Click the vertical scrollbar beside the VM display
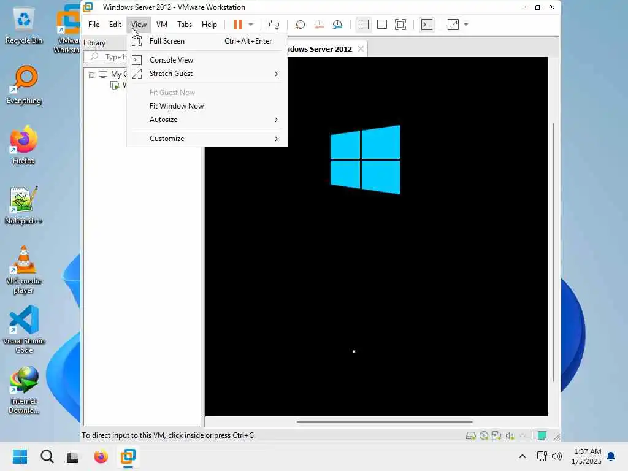Screen dimensions: 628x471 (x=554, y=252)
